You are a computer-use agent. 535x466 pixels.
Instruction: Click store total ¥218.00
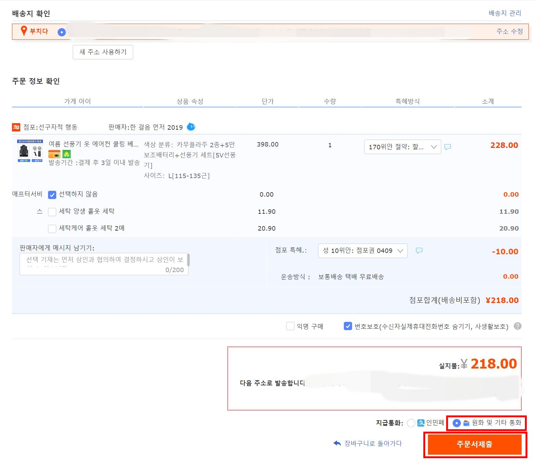(502, 300)
